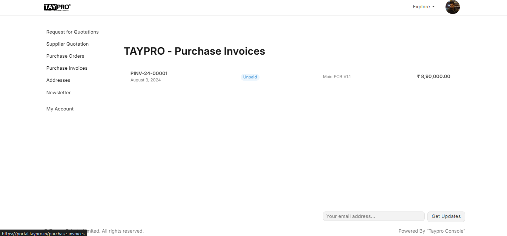The image size is (507, 236).
Task: Open the Supplier Quotation page
Action: [68, 44]
